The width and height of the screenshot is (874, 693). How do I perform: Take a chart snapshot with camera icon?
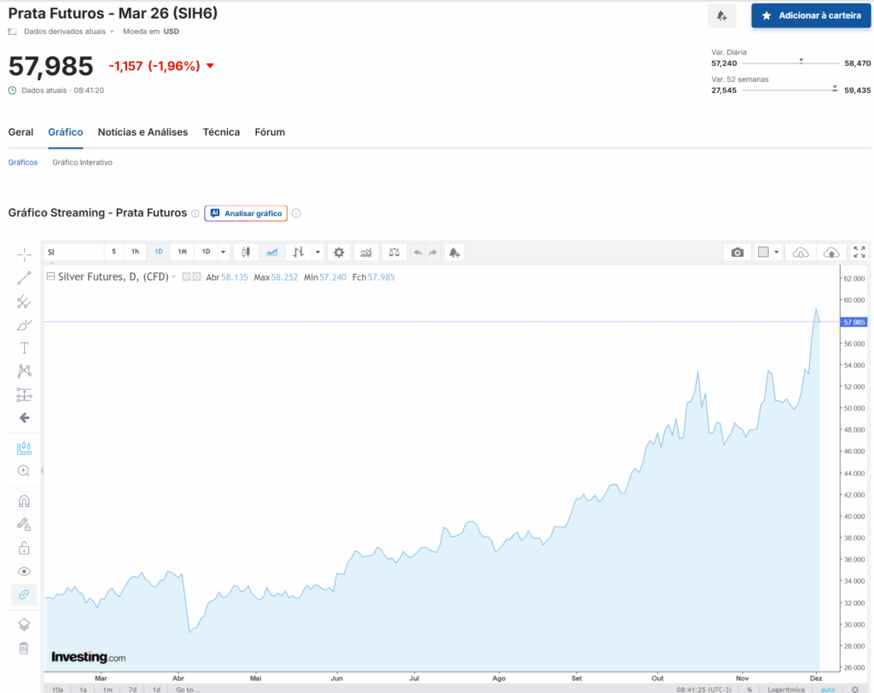pyautogui.click(x=737, y=252)
